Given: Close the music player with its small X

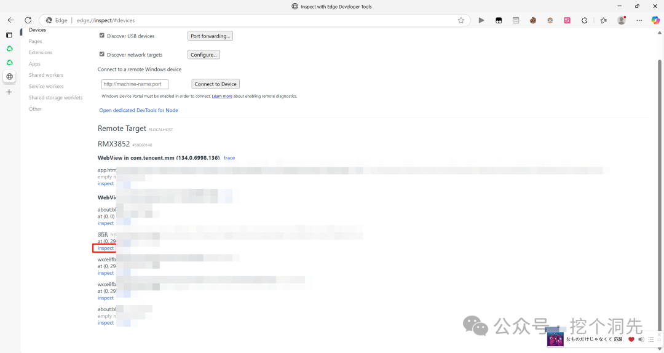Looking at the screenshot, I should (659, 335).
